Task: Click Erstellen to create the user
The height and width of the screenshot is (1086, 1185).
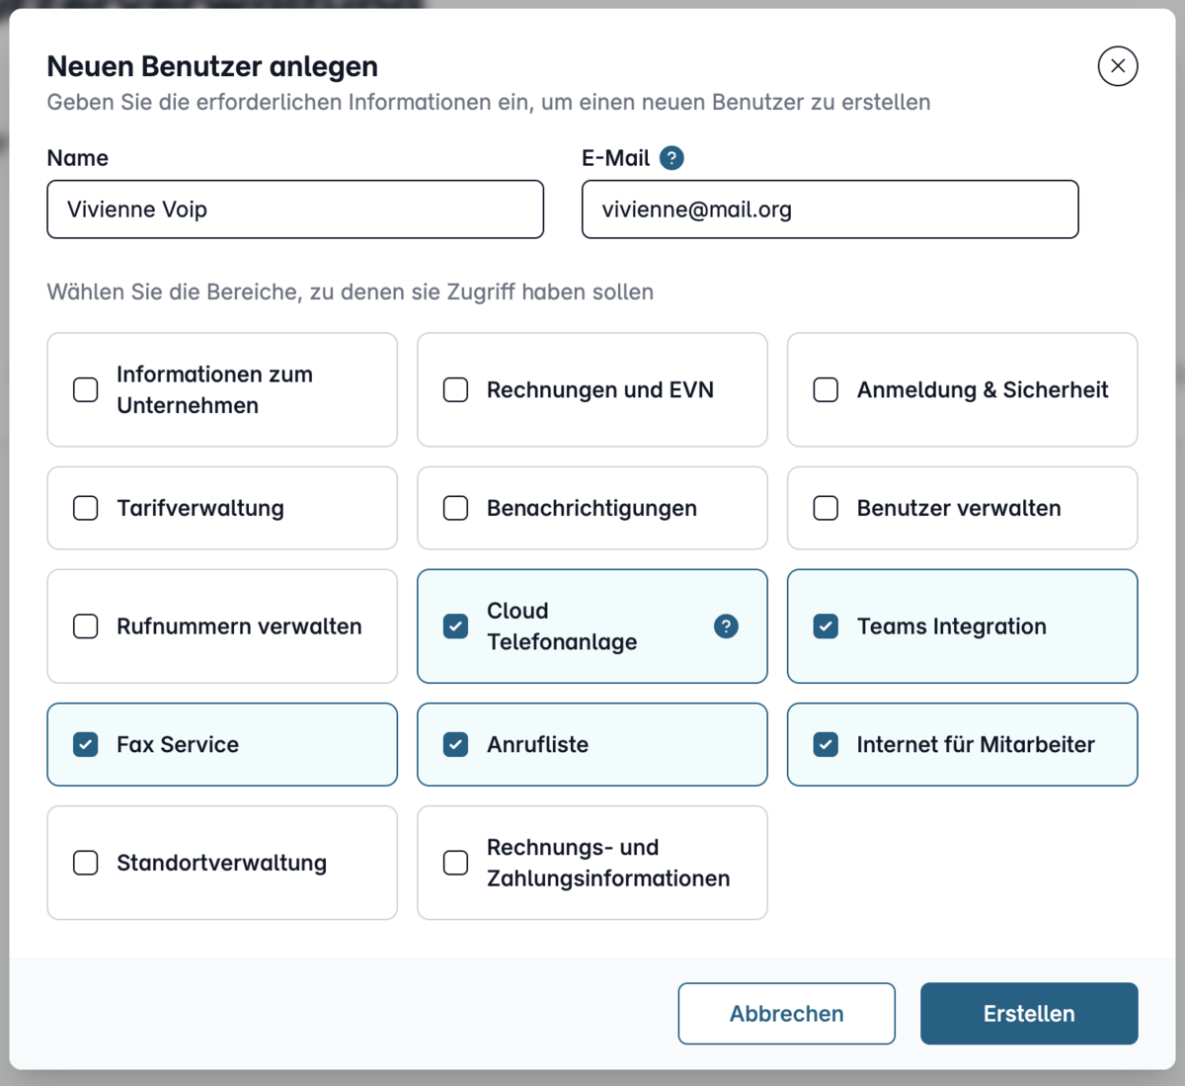Action: [x=1029, y=1014]
